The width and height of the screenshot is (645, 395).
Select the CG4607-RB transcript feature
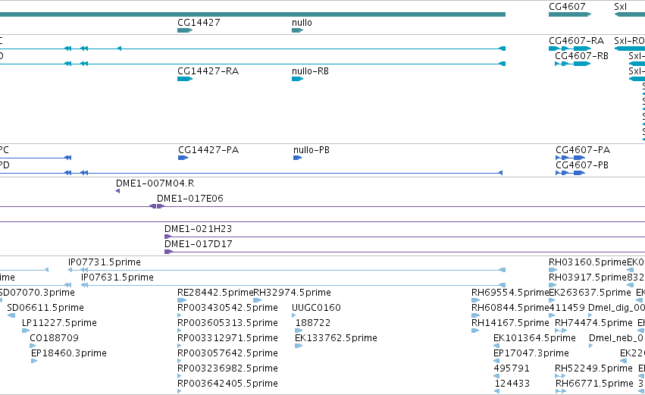[x=572, y=64]
